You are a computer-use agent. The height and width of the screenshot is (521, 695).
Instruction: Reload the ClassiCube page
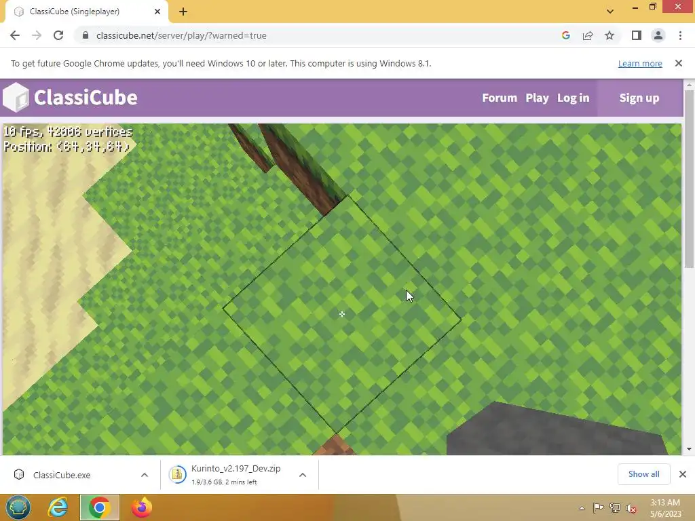pos(58,35)
